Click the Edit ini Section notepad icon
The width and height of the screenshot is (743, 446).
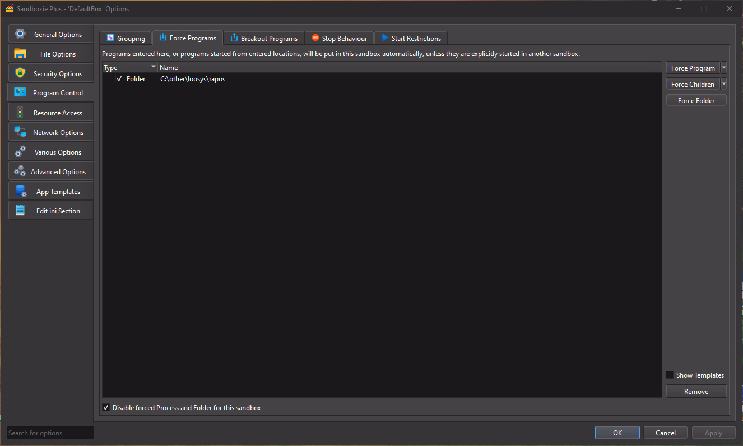coord(20,211)
